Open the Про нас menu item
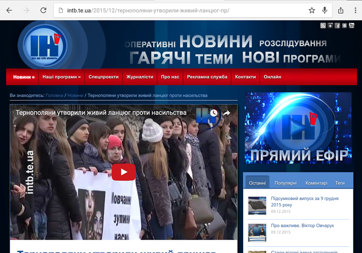362x253 pixels. [x=170, y=77]
